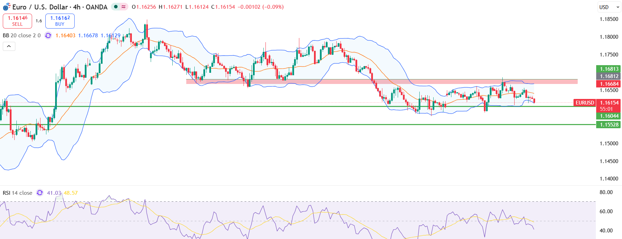Click the 1.14000 price scale label

609,179
